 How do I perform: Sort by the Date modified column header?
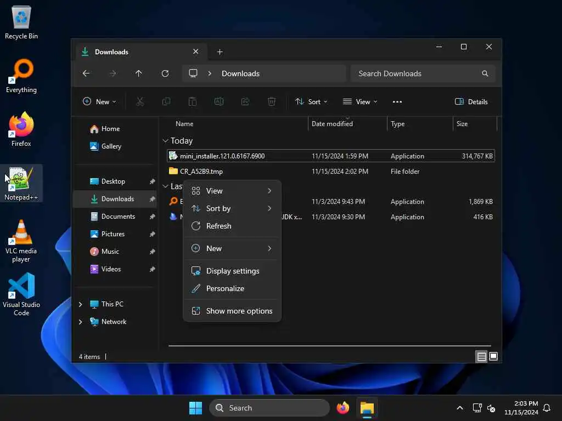click(x=347, y=124)
